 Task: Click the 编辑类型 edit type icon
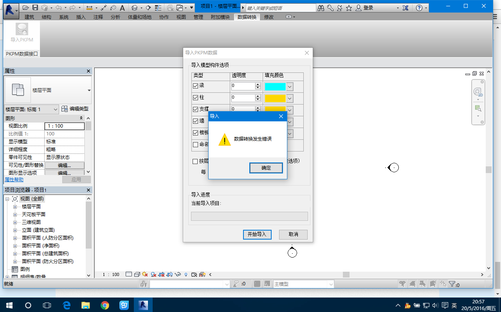[65, 109]
